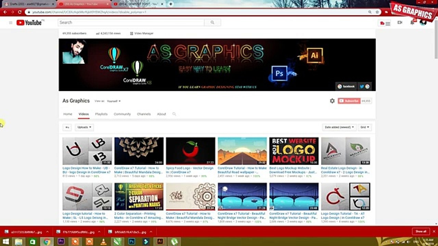The image size is (438, 246).
Task: Click the channel list view toggle button
Action: tap(67, 127)
